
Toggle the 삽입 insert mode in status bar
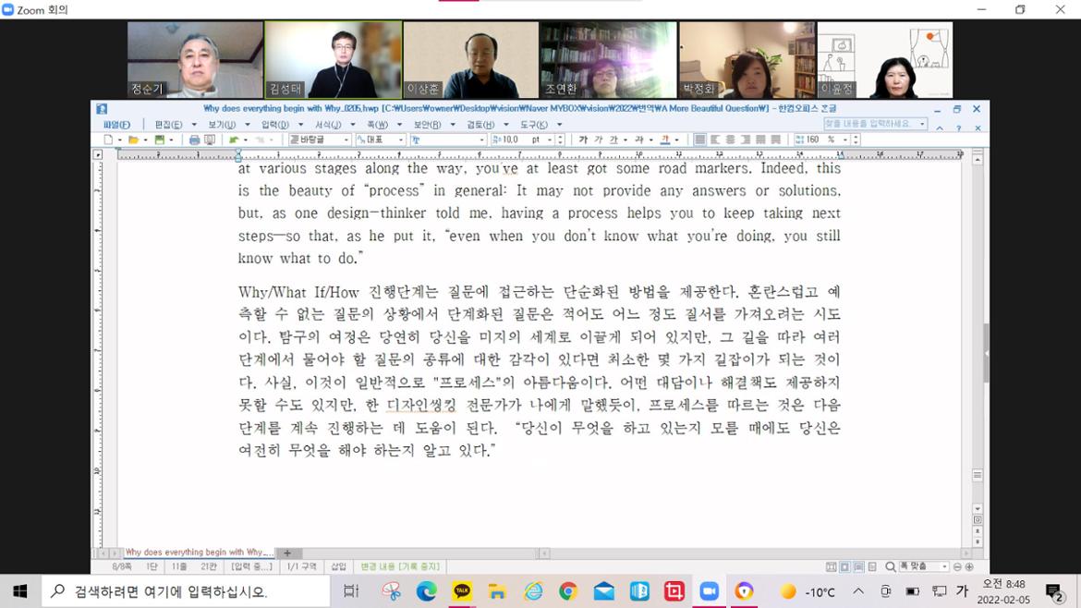coord(338,566)
